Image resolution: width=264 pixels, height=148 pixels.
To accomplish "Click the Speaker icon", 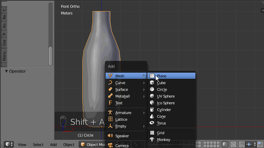I will point(110,136).
